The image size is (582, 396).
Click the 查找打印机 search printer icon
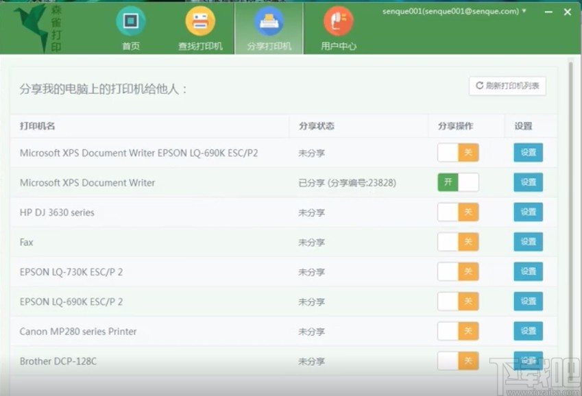199,22
